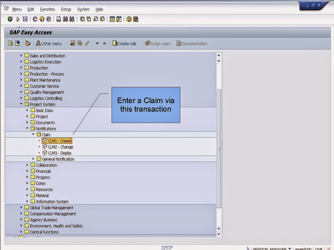Click the SAP window menu icon

[7, 9]
